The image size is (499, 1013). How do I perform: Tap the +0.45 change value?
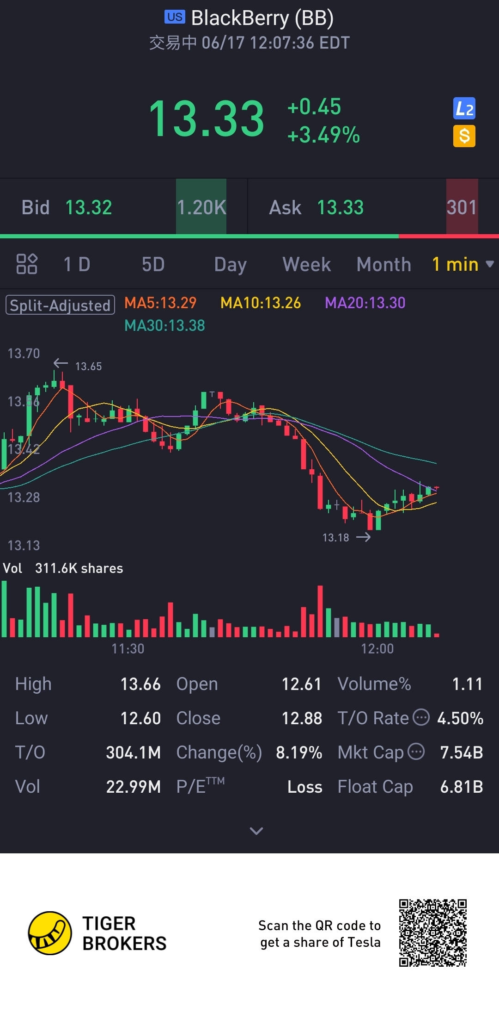[x=314, y=106]
